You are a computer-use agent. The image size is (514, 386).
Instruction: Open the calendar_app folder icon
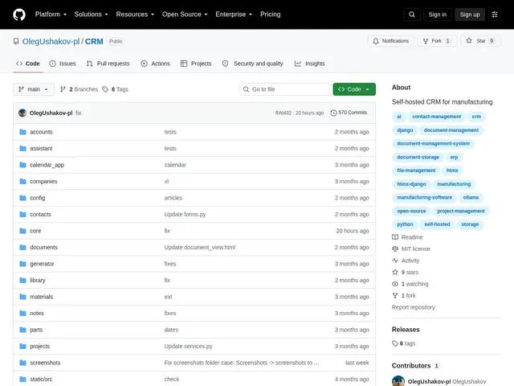[22, 165]
